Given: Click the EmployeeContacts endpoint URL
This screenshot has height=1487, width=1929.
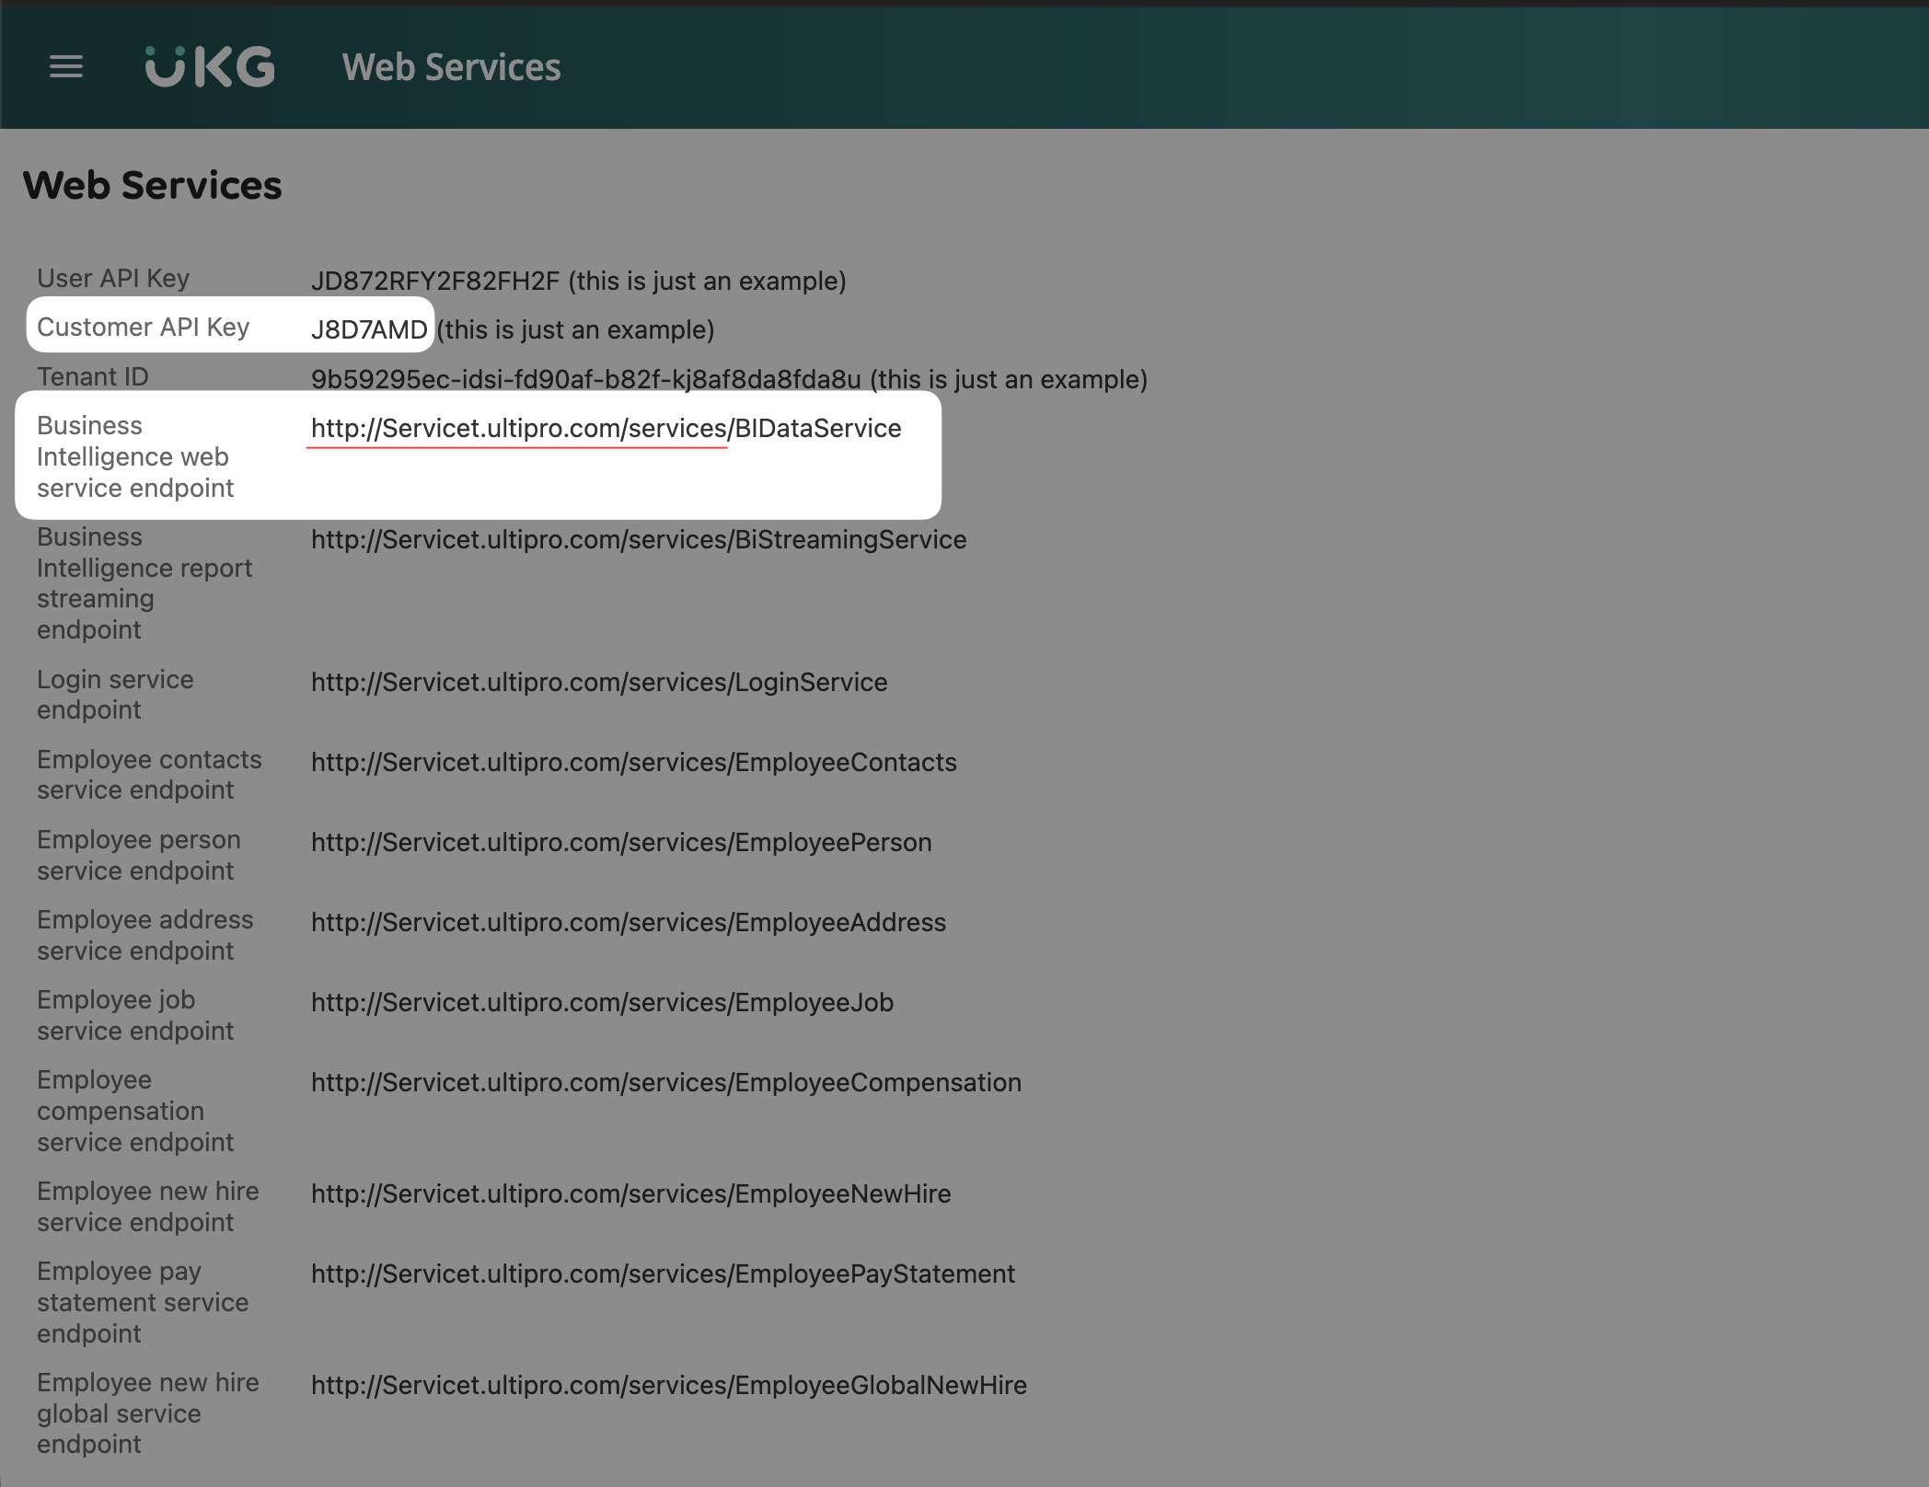Looking at the screenshot, I should point(633,762).
